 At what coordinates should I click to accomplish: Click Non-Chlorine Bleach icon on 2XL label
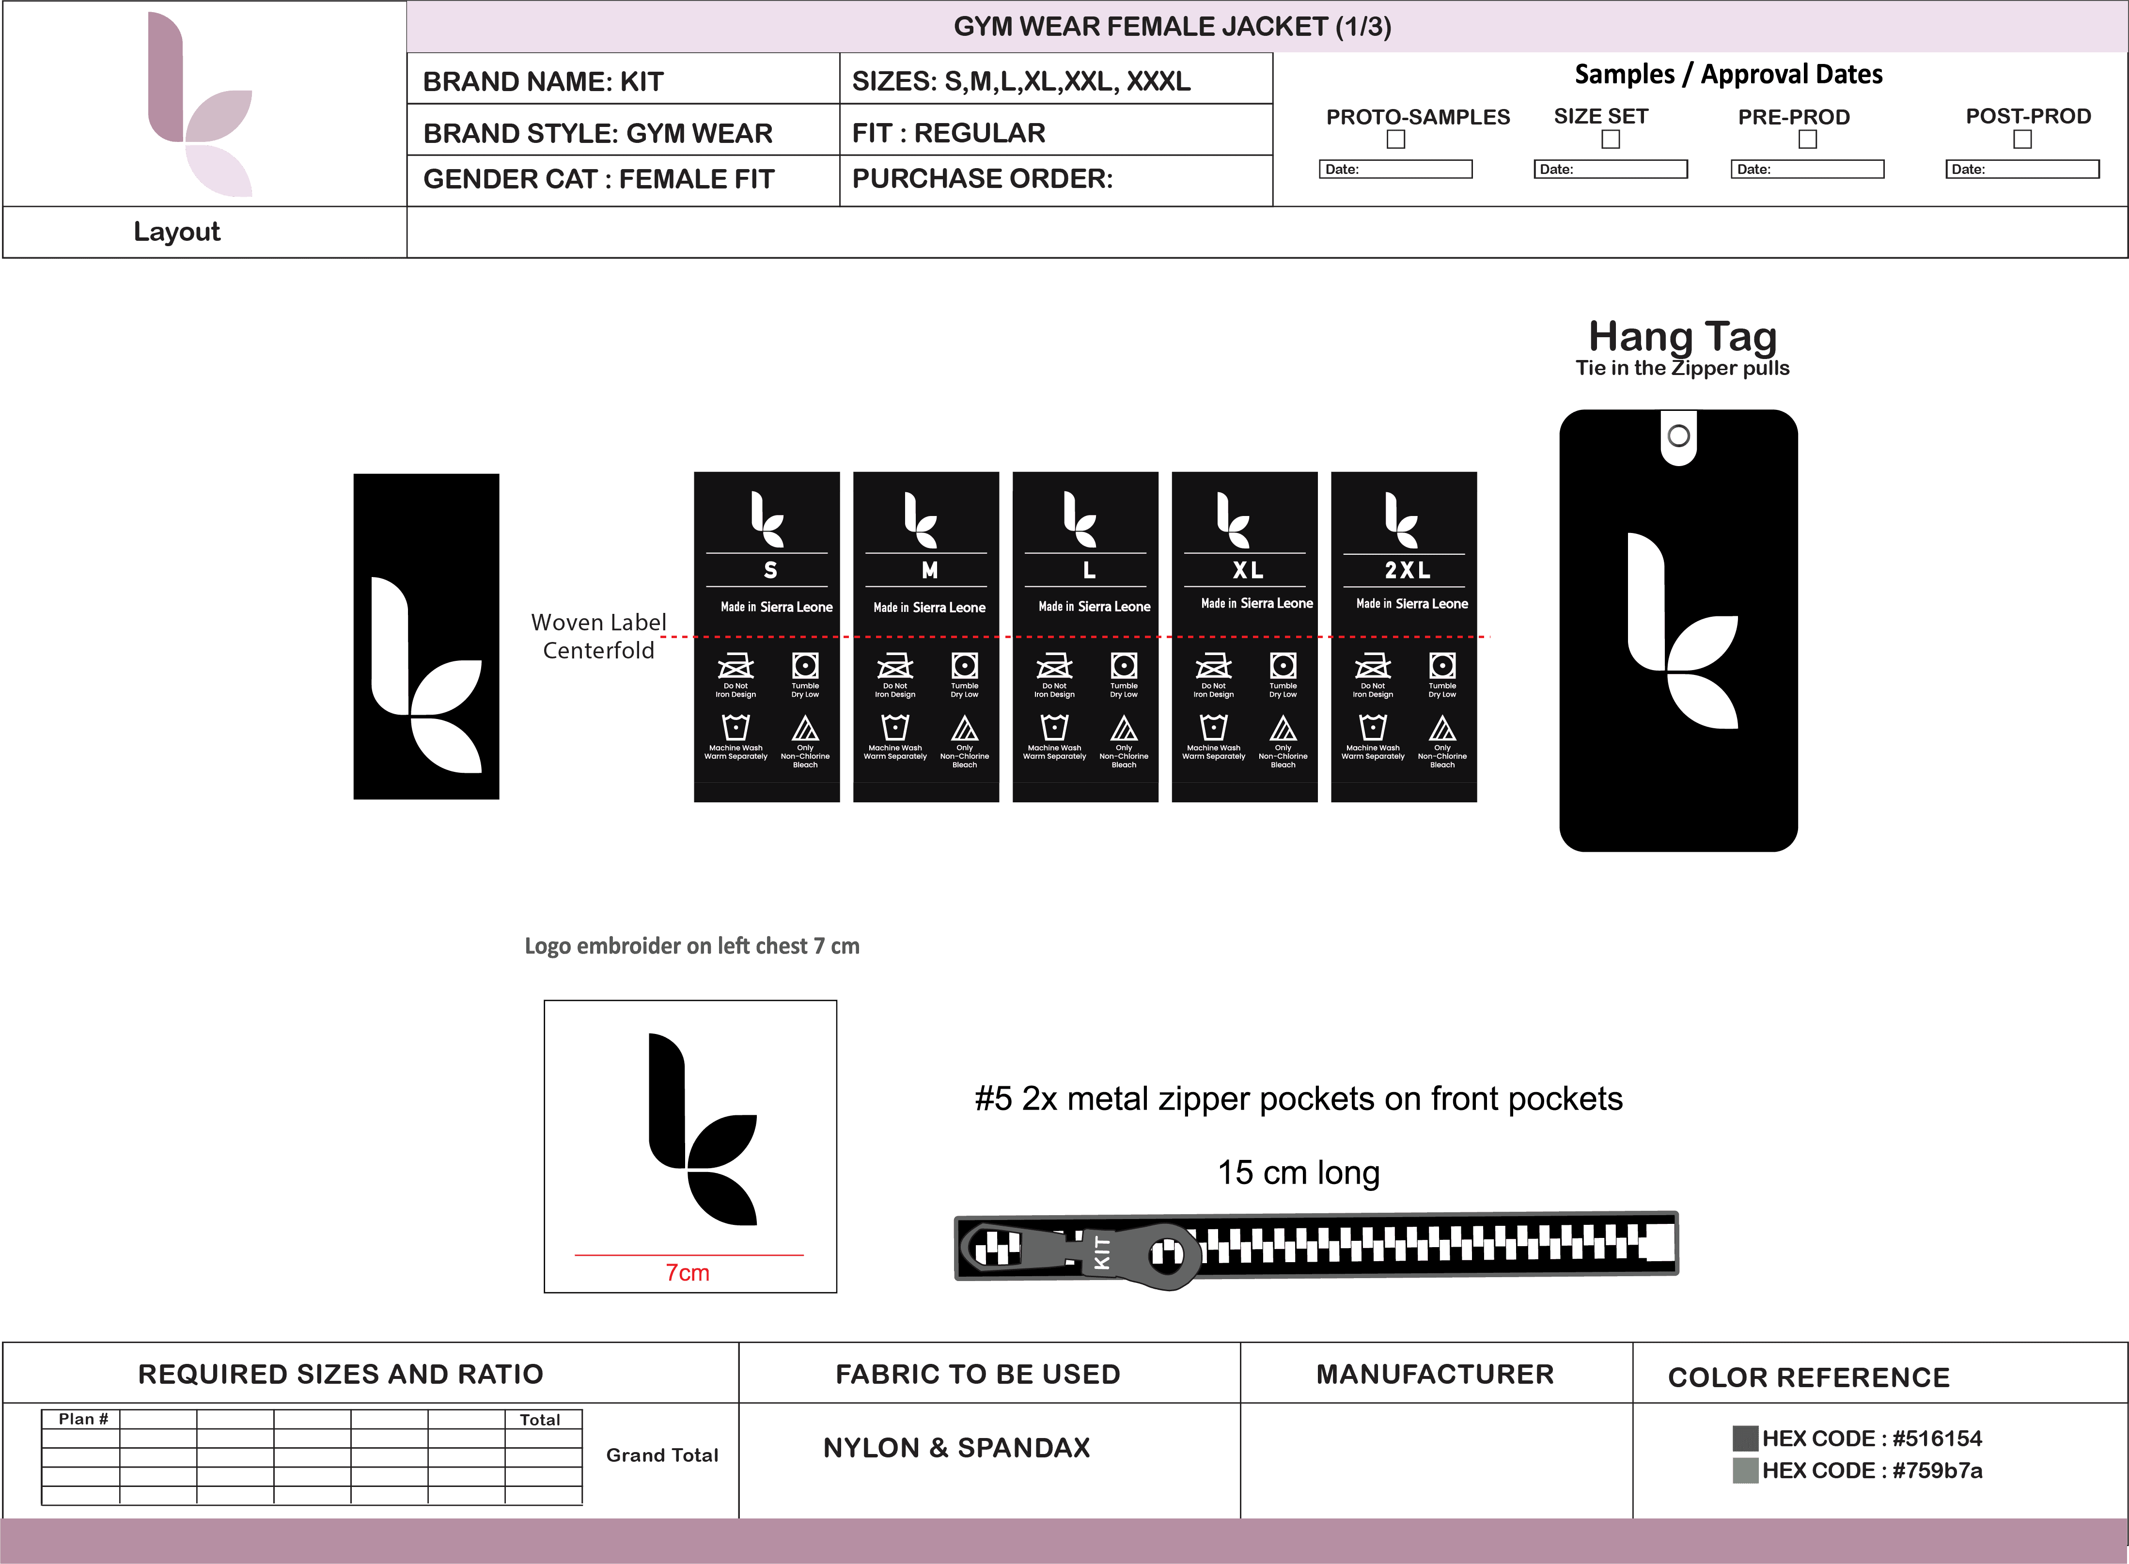click(x=1442, y=728)
